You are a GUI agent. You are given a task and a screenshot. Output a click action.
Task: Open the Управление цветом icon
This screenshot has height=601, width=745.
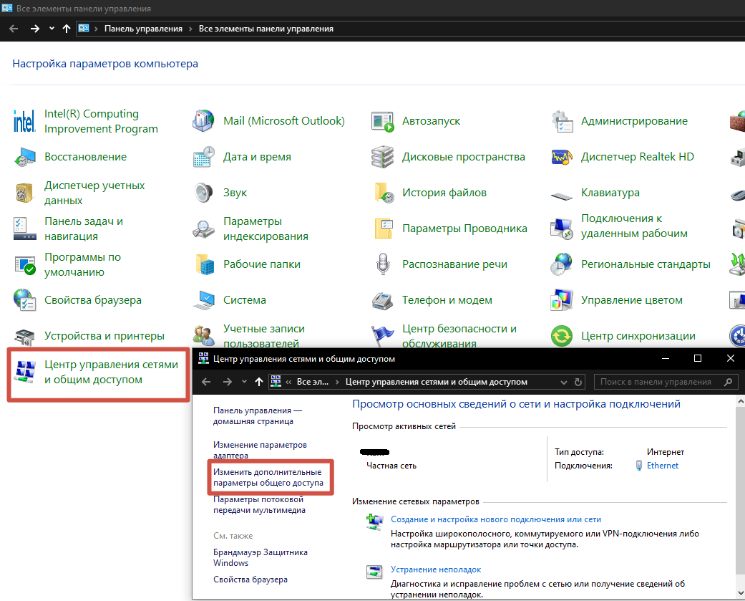(562, 300)
